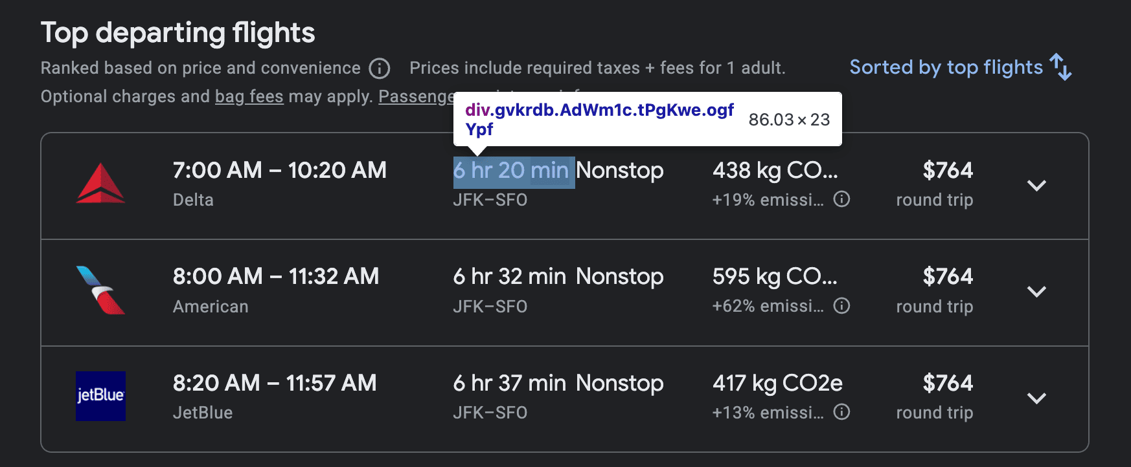Open the ranking explanation info icon
The image size is (1131, 467).
380,69
